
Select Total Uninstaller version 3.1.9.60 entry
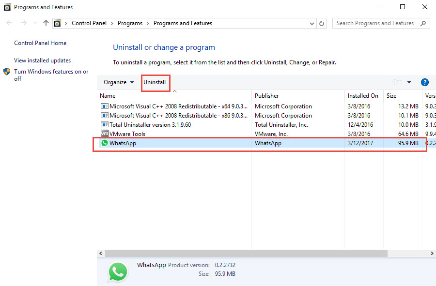click(x=150, y=125)
